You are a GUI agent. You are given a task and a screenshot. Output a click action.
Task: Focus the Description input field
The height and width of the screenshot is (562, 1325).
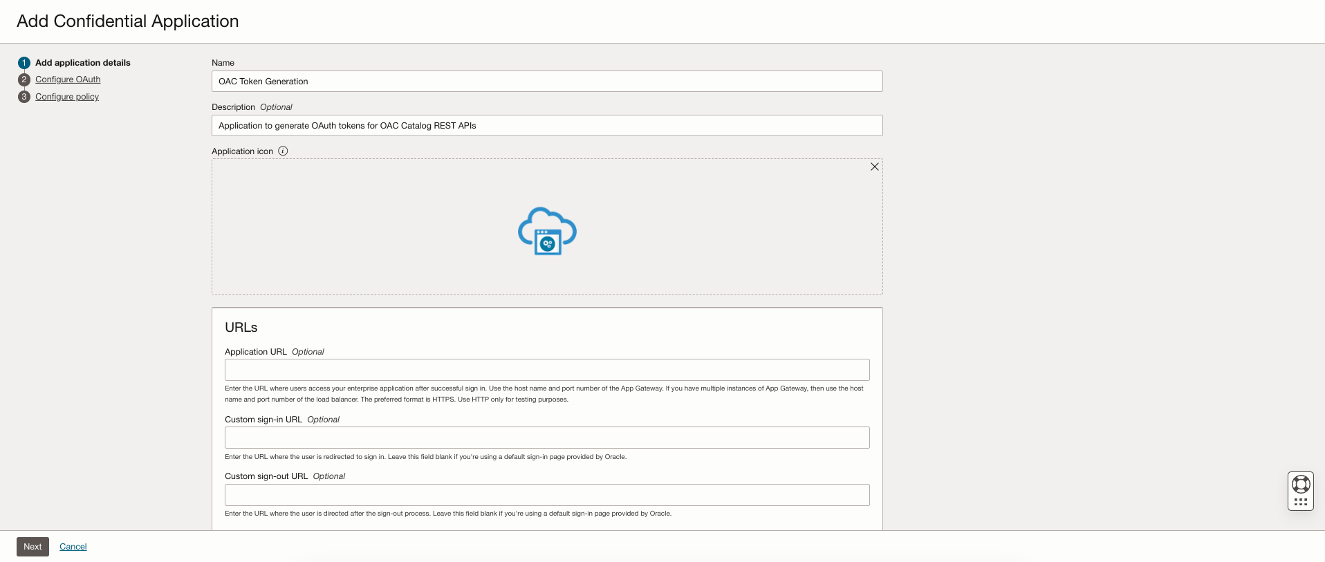click(547, 125)
